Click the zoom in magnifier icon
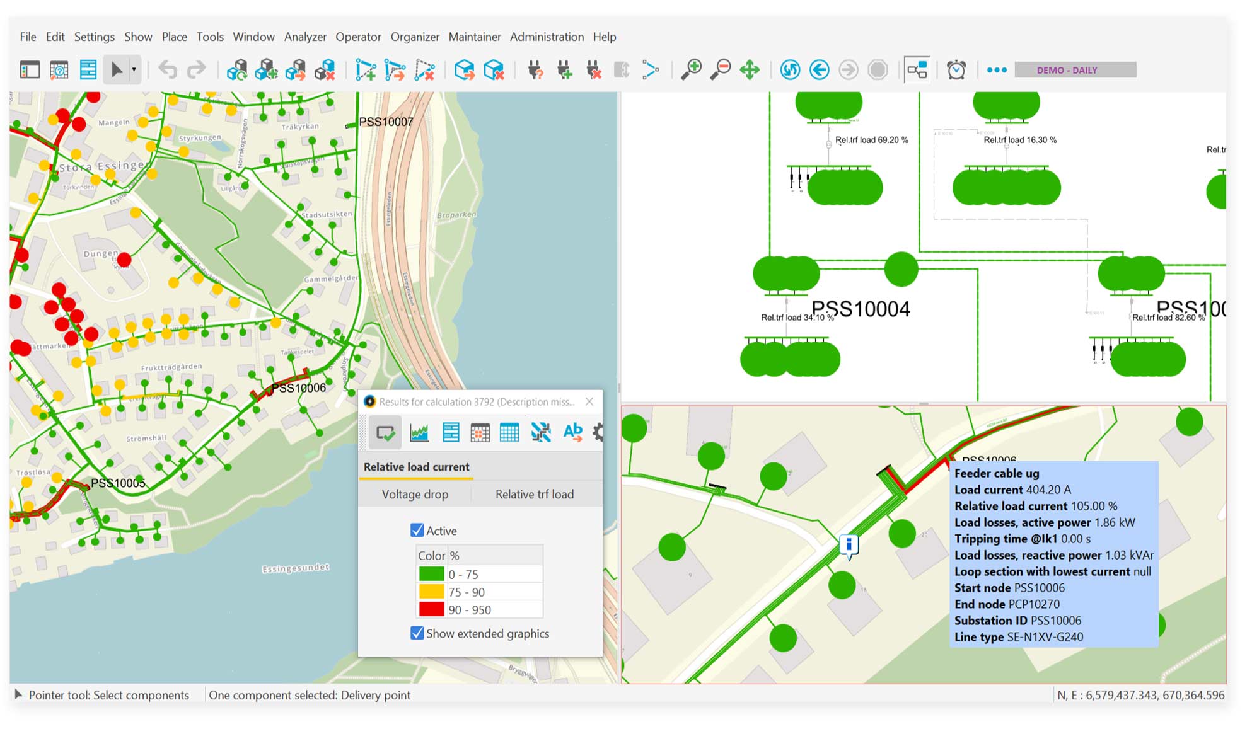The width and height of the screenshot is (1252, 729). [691, 69]
